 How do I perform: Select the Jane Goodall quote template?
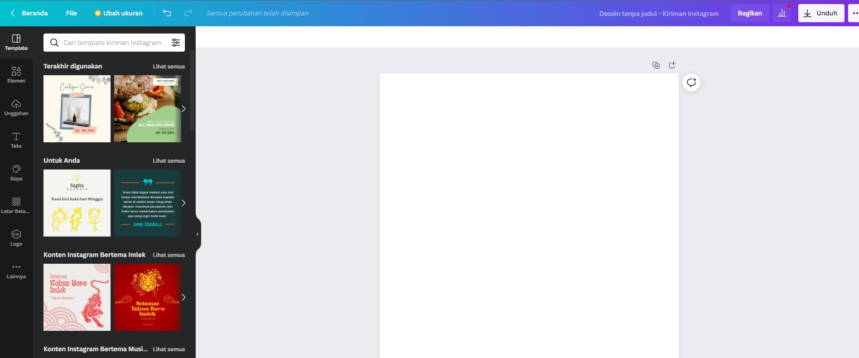click(148, 203)
